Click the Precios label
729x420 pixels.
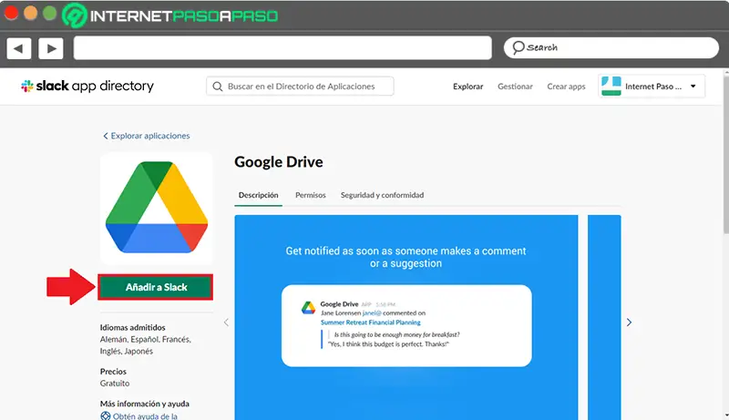tap(113, 372)
